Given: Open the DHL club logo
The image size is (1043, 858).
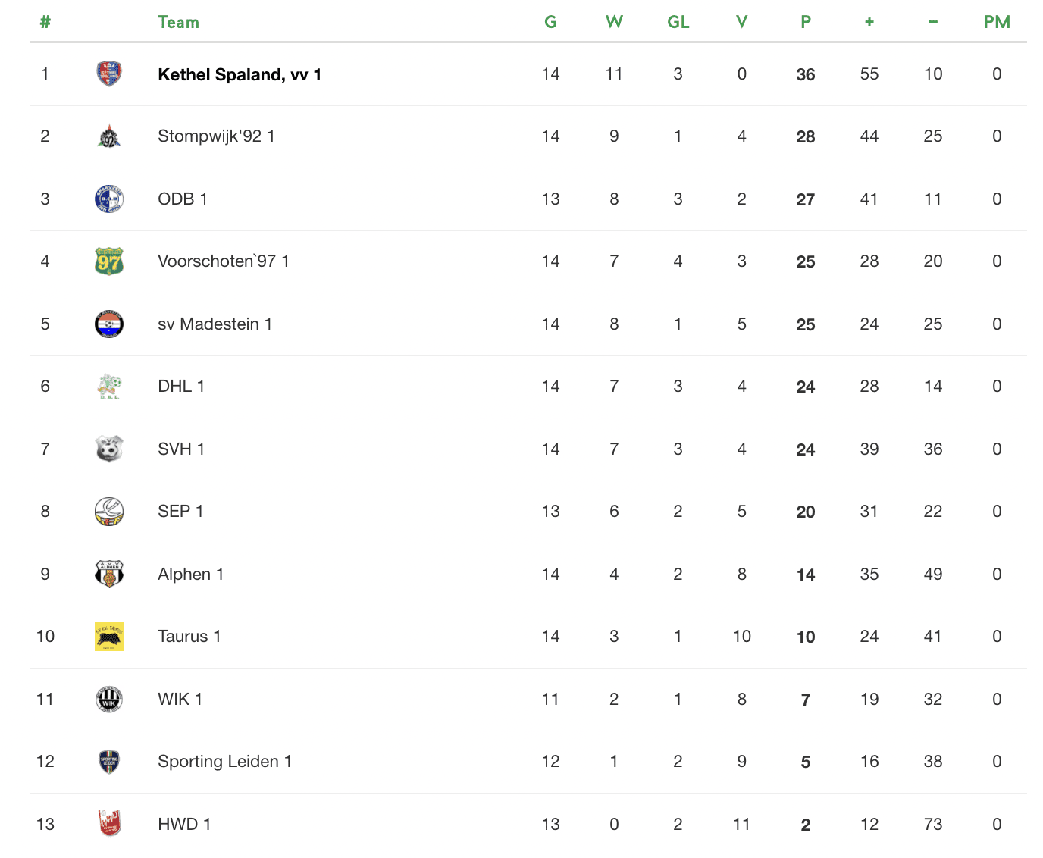Looking at the screenshot, I should click(109, 387).
